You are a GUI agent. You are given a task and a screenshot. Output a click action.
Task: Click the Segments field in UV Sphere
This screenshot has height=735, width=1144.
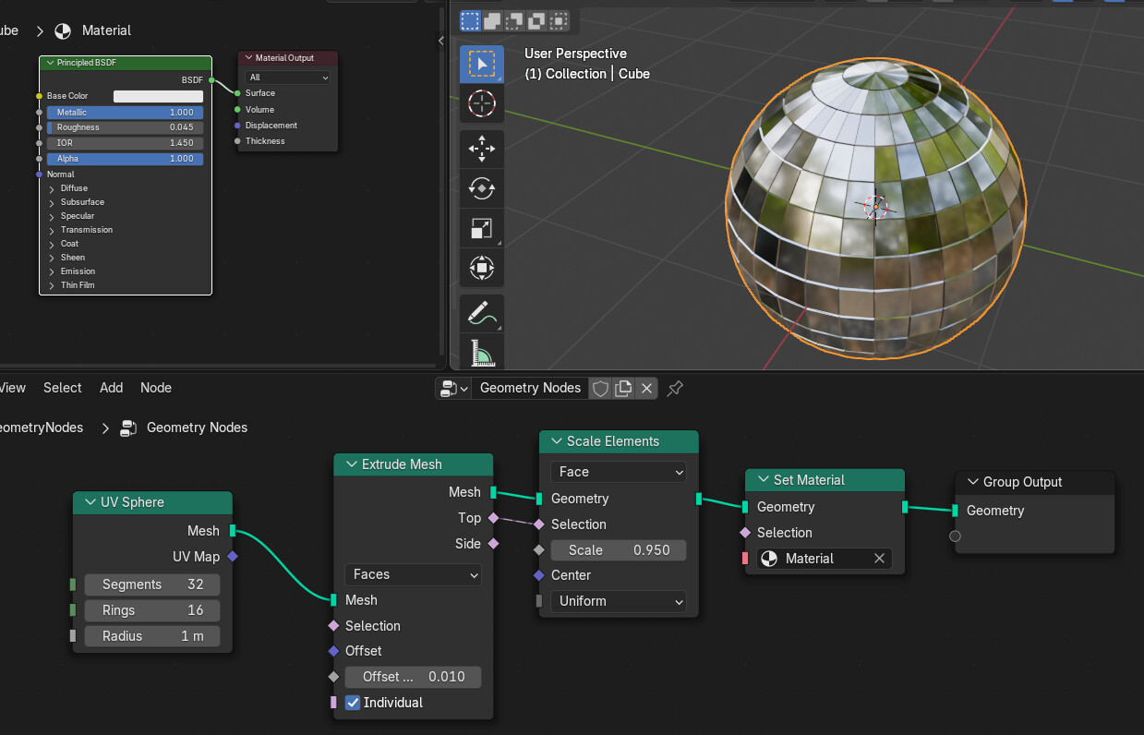[151, 584]
